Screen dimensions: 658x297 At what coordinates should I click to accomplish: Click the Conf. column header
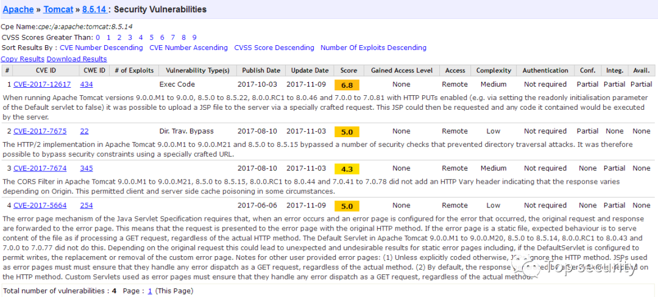click(x=587, y=70)
